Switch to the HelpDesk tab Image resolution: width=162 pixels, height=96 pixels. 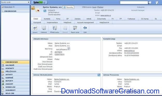[x=67, y=22]
